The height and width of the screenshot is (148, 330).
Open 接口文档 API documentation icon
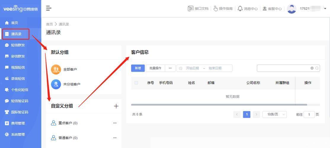point(190,9)
